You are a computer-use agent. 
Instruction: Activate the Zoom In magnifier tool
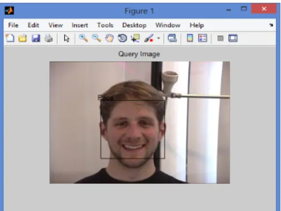83,38
